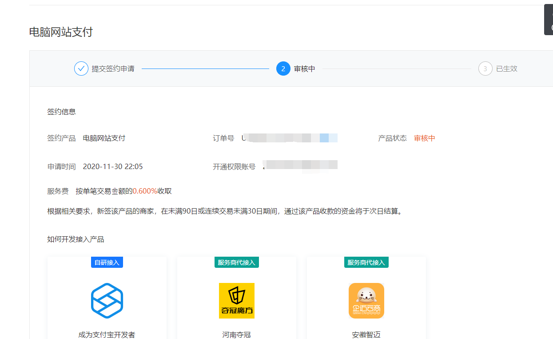Click the Alipay developer blue hexagon logo
Image resolution: width=553 pixels, height=339 pixels.
107,301
